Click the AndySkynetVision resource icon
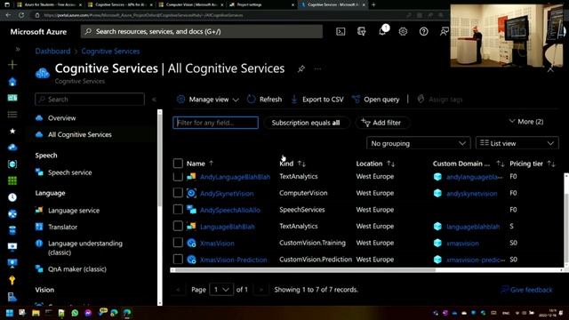 (x=191, y=194)
